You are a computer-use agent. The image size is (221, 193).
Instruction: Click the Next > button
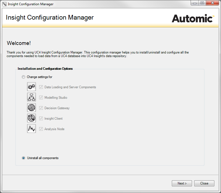click(x=182, y=183)
